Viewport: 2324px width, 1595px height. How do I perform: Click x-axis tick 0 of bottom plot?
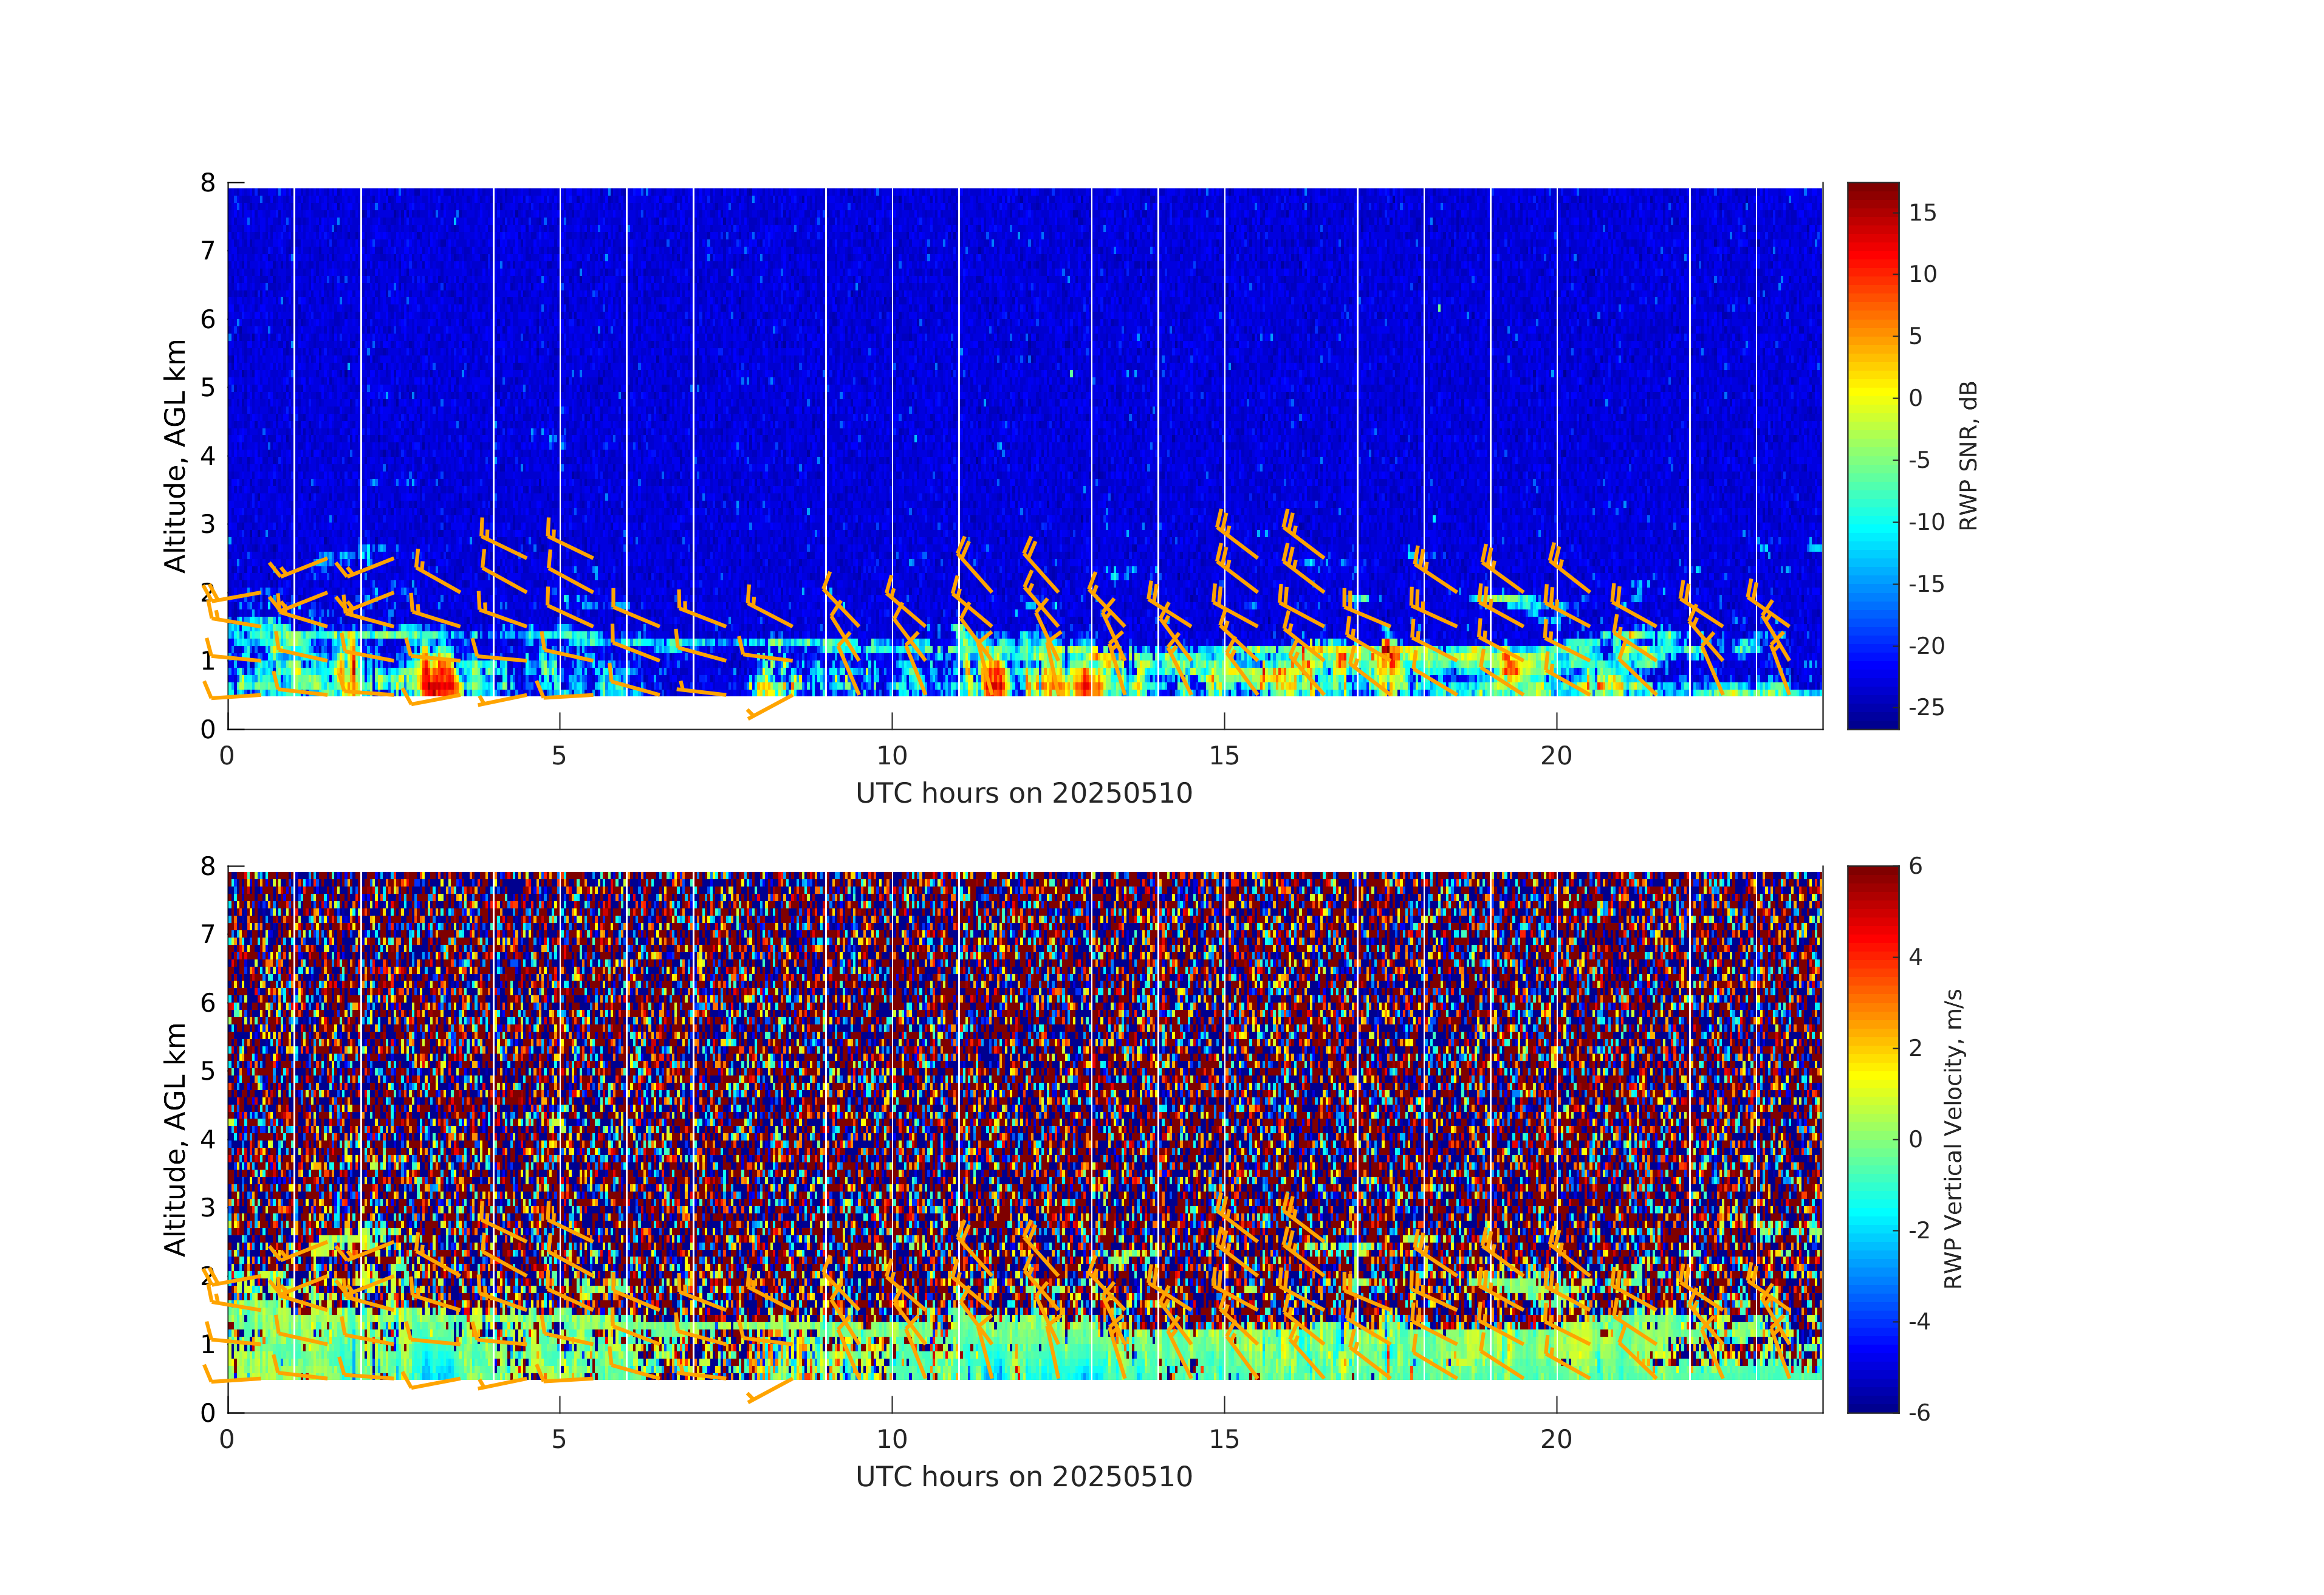227,1439
